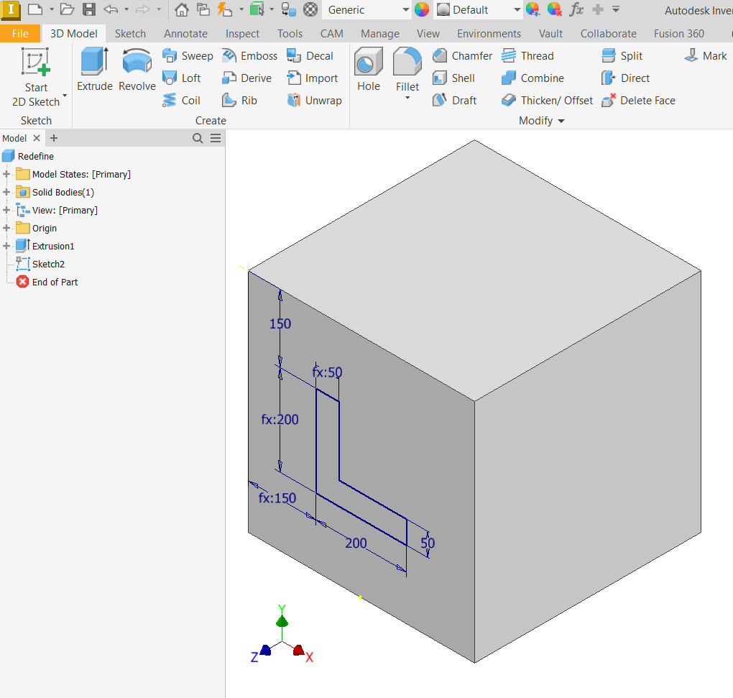Expand the Model States node
The height and width of the screenshot is (698, 733).
tap(7, 174)
